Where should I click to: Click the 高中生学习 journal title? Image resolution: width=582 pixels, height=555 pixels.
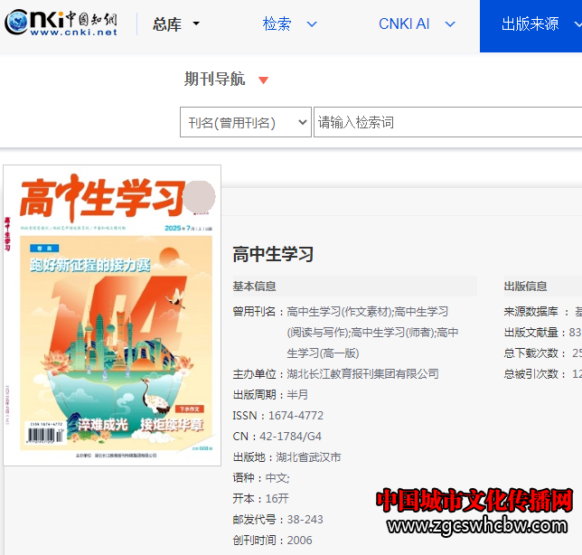273,254
